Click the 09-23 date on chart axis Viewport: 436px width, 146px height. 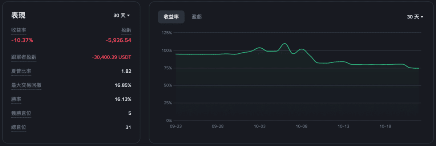[x=176, y=127]
